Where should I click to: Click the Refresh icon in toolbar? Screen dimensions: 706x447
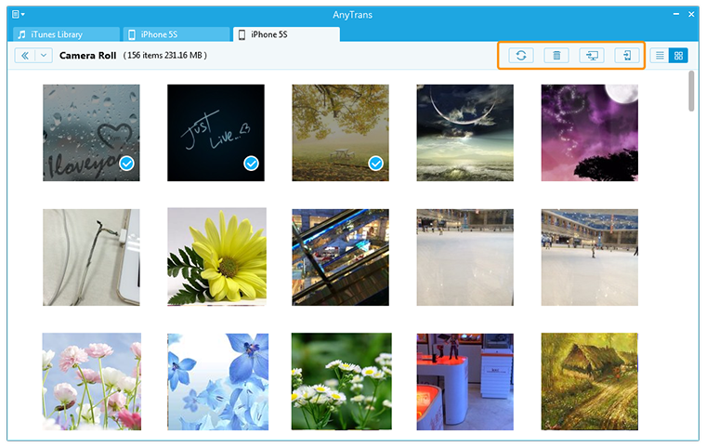(521, 56)
